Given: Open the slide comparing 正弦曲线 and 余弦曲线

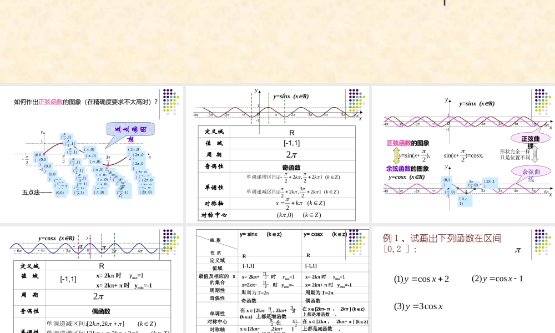Looking at the screenshot, I should pyautogui.click(x=463, y=155).
